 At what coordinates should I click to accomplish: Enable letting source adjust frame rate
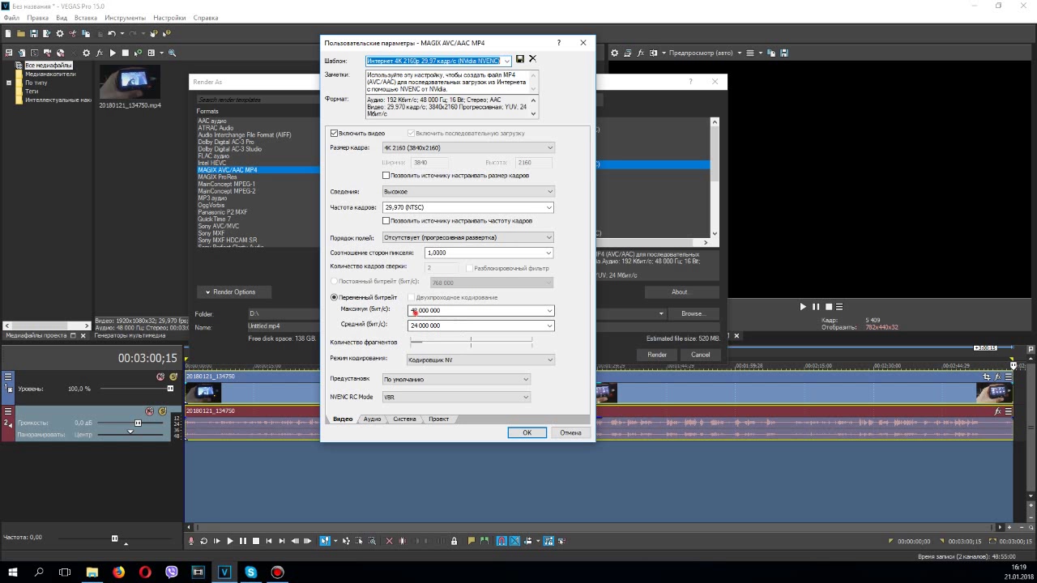tap(386, 220)
